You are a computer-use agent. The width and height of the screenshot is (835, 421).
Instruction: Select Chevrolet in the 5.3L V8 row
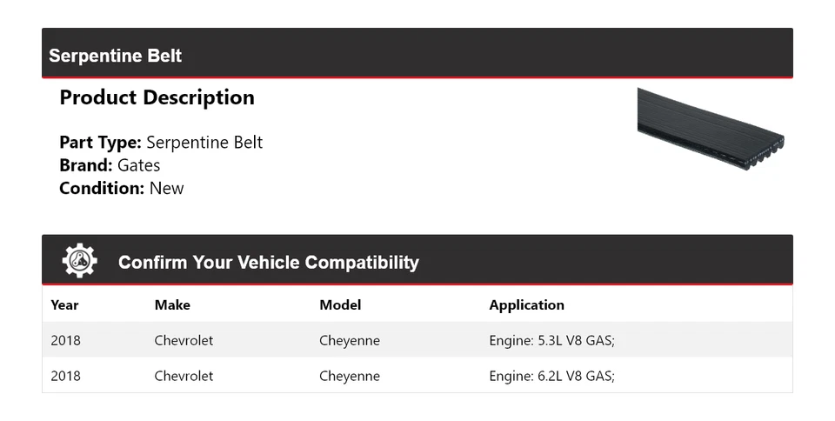point(184,340)
